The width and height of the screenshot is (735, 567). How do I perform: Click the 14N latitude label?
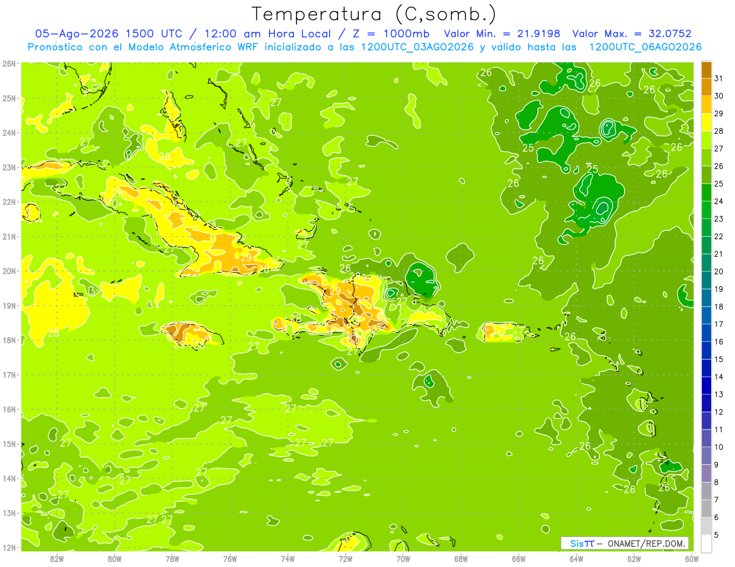coord(9,478)
